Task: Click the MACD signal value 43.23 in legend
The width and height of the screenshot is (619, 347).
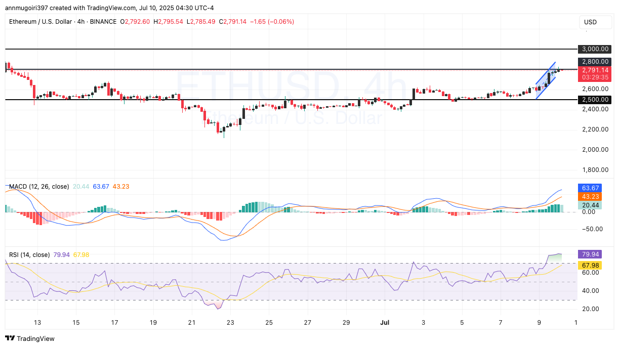Action: pyautogui.click(x=121, y=187)
